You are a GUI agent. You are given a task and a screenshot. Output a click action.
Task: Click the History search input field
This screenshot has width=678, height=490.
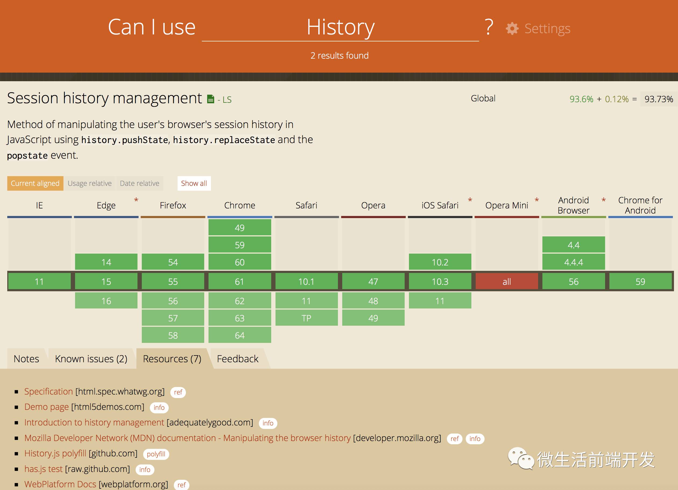point(340,27)
